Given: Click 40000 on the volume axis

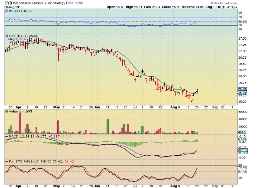Looking at the screenshot, I should [243, 119].
